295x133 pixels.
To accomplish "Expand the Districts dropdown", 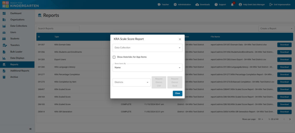I will tap(131, 82).
